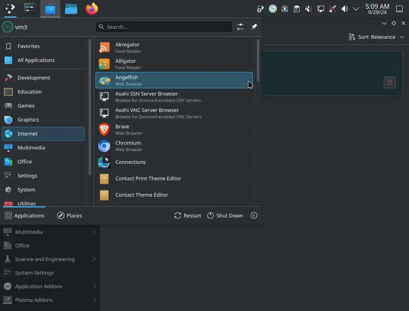Open the display configuration tray icon
This screenshot has width=409, height=311.
coord(321,9)
